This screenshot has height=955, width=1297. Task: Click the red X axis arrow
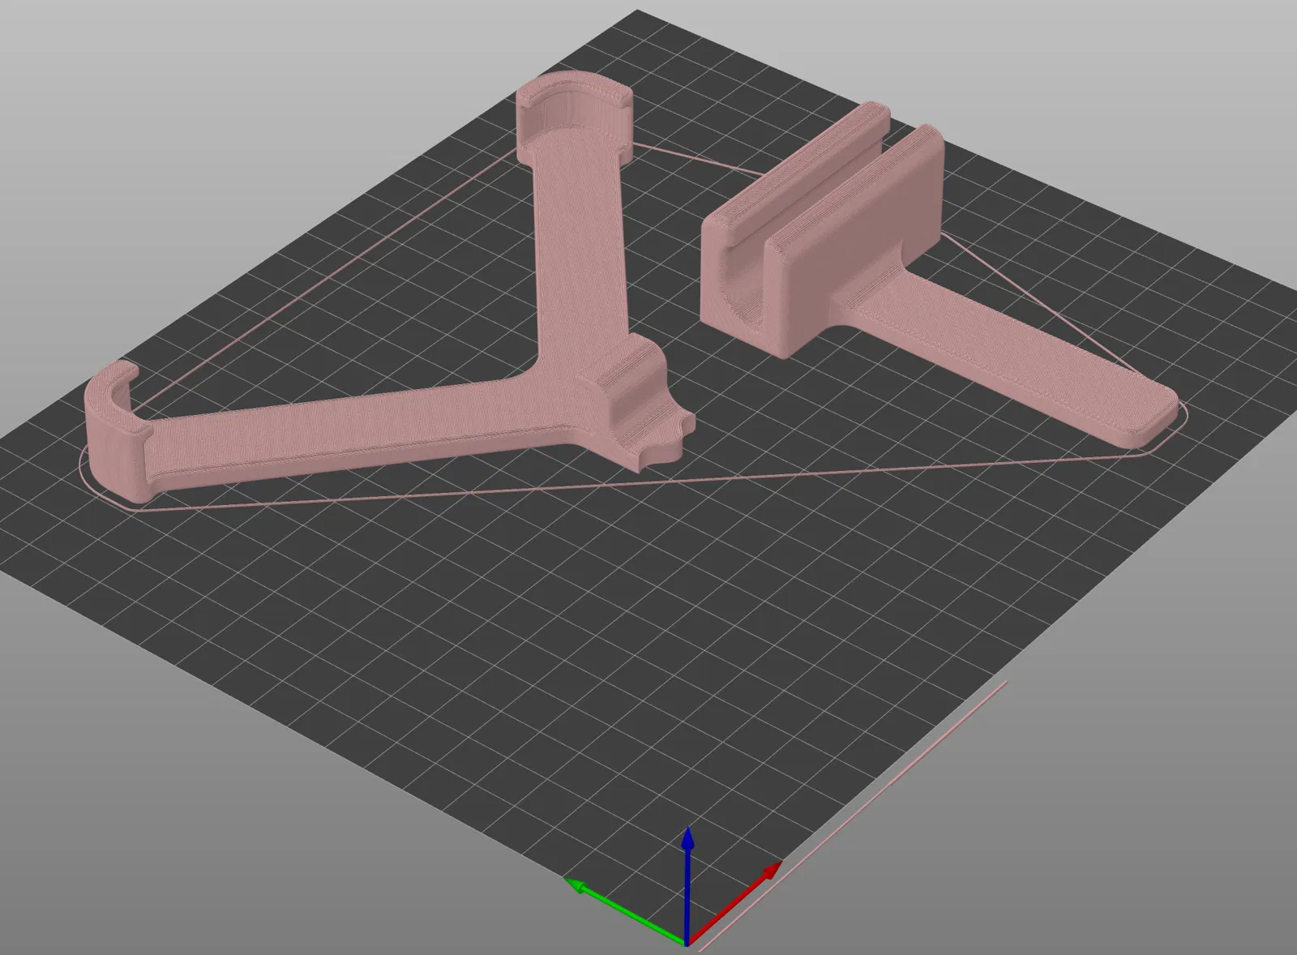click(x=734, y=903)
